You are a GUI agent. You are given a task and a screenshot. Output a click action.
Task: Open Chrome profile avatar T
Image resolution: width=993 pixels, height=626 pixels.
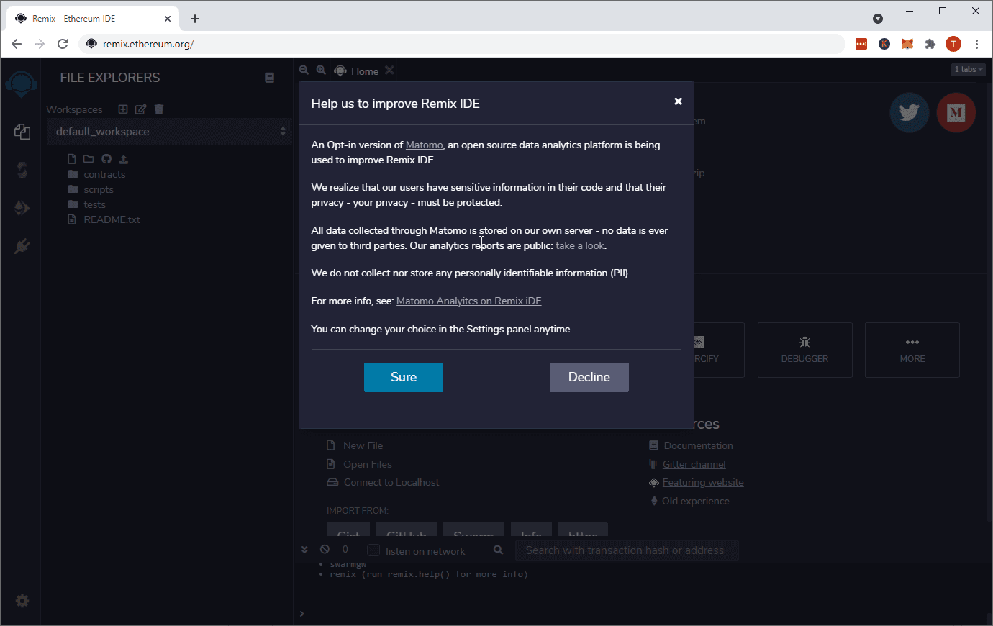pos(953,44)
